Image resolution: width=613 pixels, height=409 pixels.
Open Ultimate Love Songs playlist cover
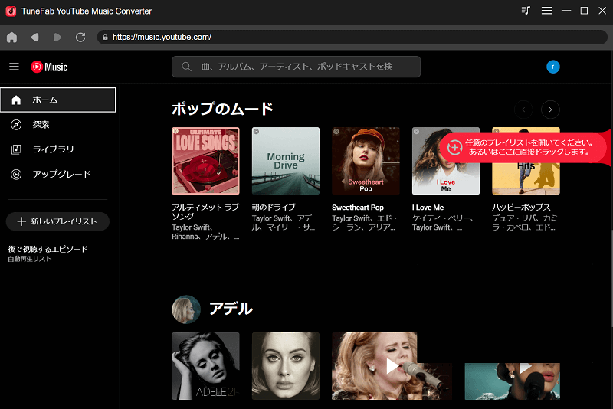[205, 161]
